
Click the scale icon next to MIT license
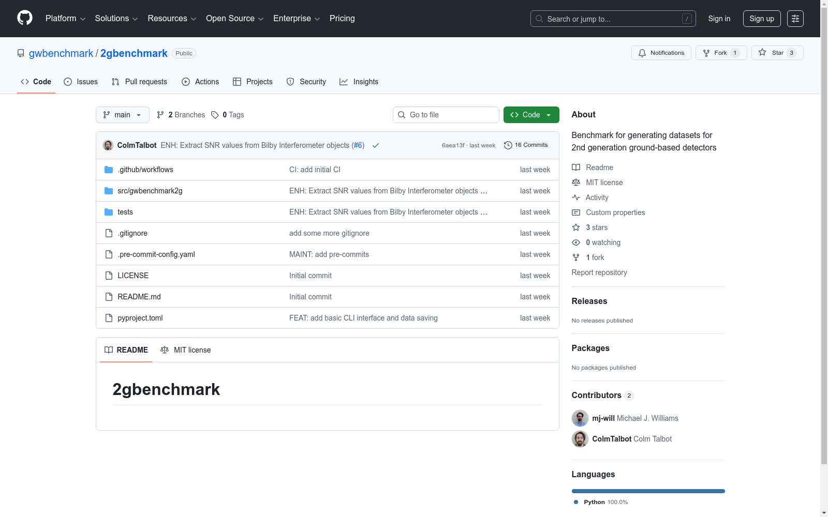point(576,183)
